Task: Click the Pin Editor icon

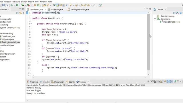Action: 100,5
